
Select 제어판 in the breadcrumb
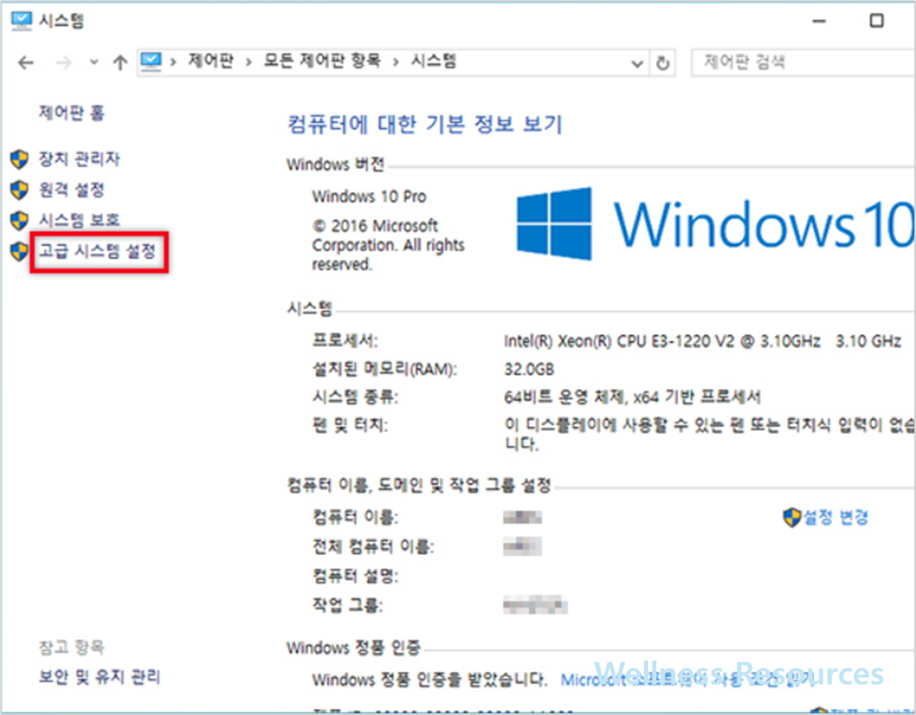210,60
